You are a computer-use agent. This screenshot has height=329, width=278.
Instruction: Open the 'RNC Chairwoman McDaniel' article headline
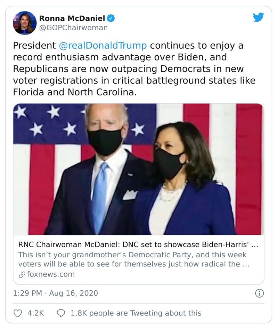(138, 245)
